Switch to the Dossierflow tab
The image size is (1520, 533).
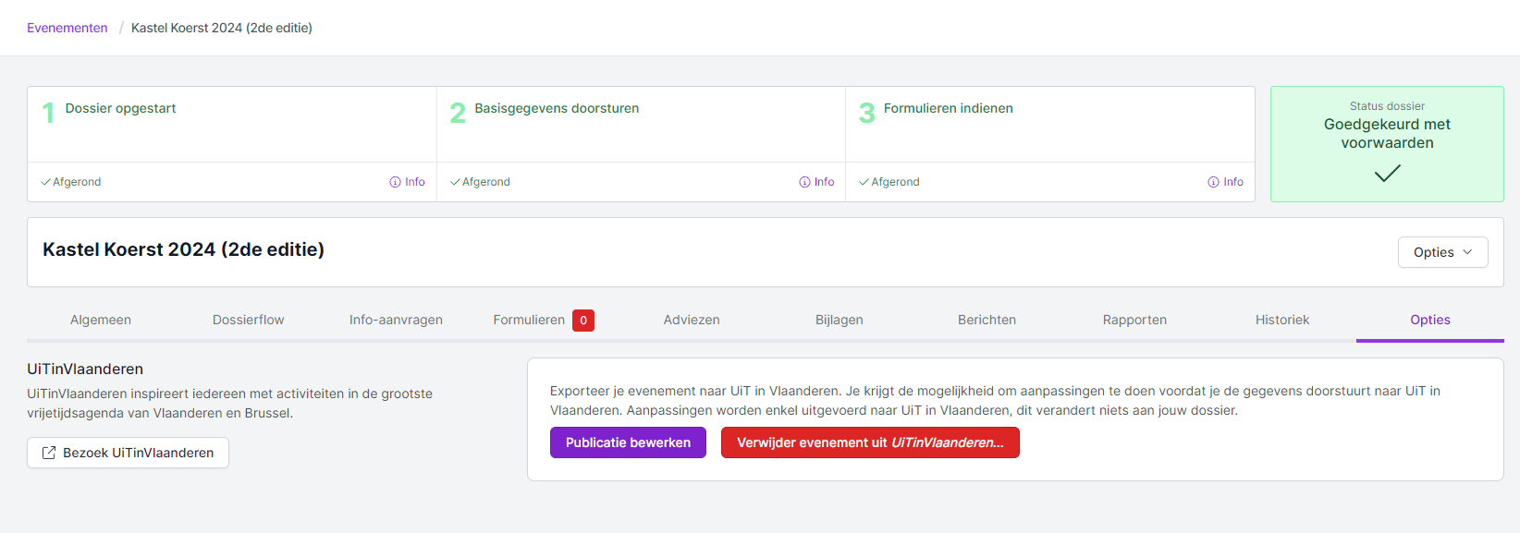[x=248, y=320]
